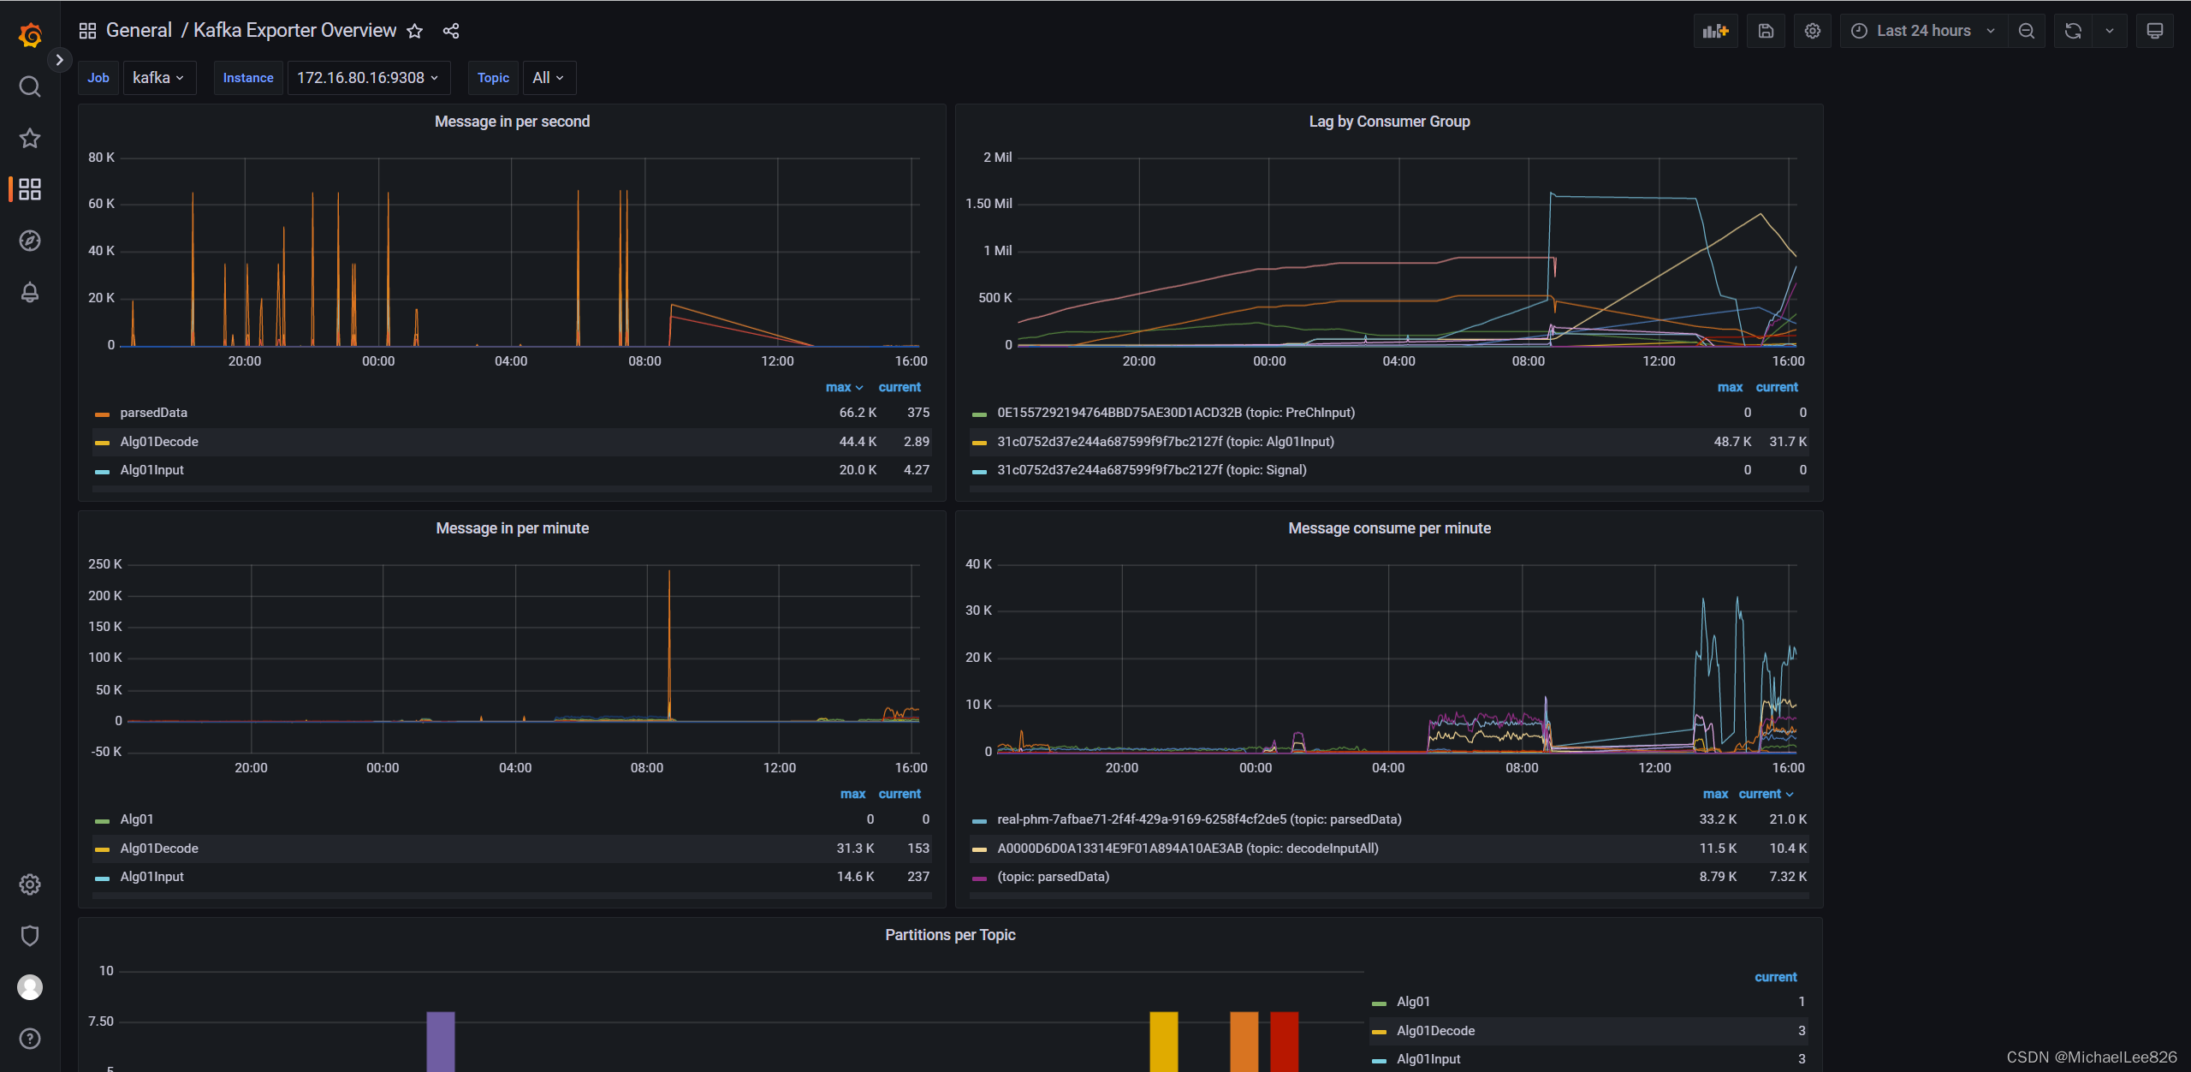The image size is (2191, 1072).
Task: Toggle Alg01 series in Message per minute
Action: click(137, 819)
